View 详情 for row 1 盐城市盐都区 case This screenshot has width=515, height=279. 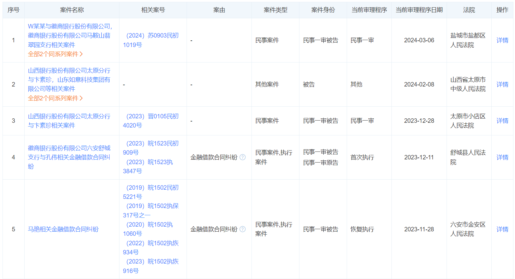502,40
